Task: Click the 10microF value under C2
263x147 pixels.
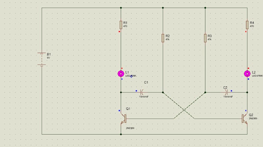Action: pyautogui.click(x=228, y=97)
